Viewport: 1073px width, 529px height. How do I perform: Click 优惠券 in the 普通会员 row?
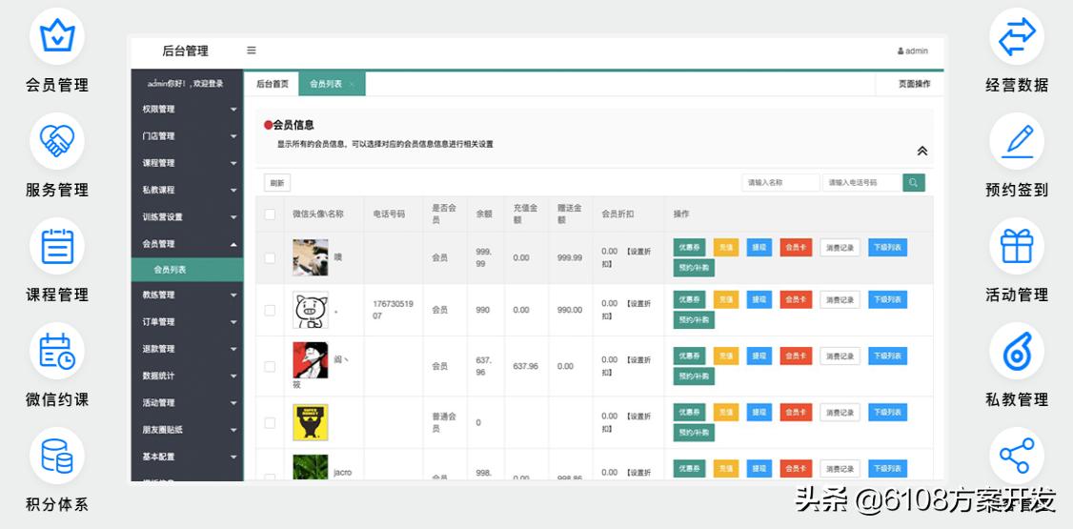point(689,412)
